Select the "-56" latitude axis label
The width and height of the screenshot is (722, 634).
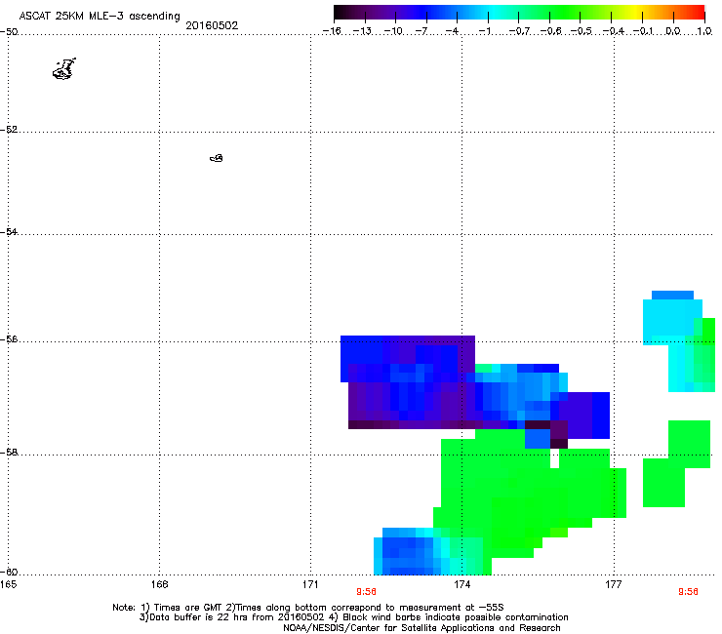pos(9,338)
